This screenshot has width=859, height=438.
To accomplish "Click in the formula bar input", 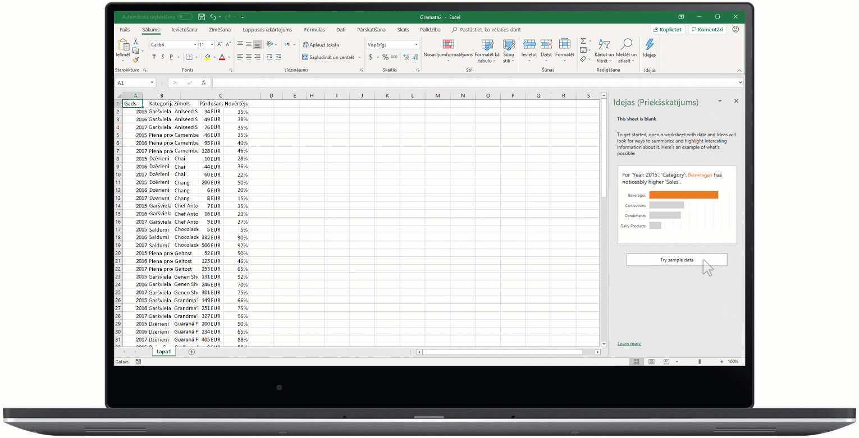I will (x=477, y=83).
